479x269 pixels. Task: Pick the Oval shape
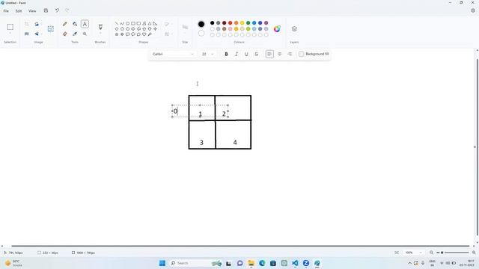128,23
